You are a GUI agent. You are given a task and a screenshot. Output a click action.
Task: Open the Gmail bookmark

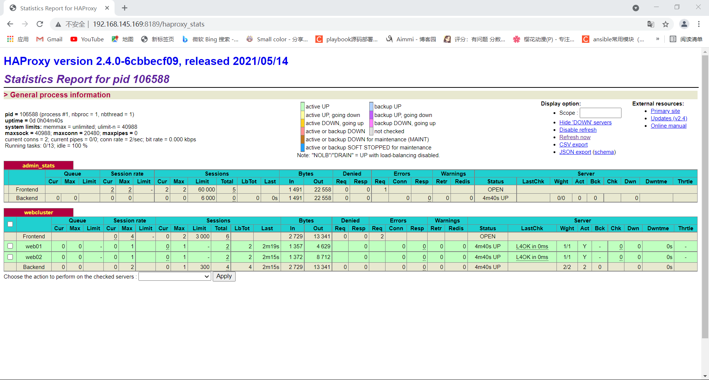[49, 39]
